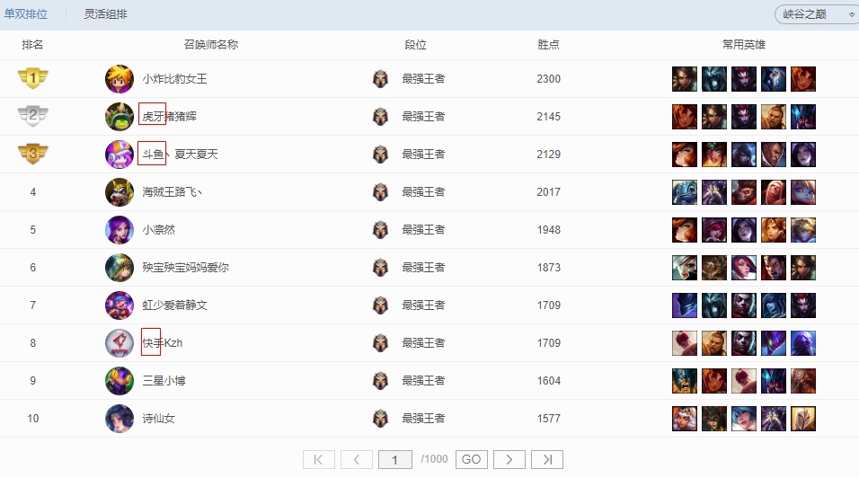The width and height of the screenshot is (859, 478).
Task: Open summoner name 小凛然
Action: point(158,230)
